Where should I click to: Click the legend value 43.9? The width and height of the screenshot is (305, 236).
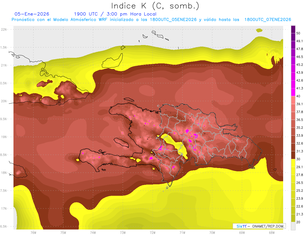300,73
